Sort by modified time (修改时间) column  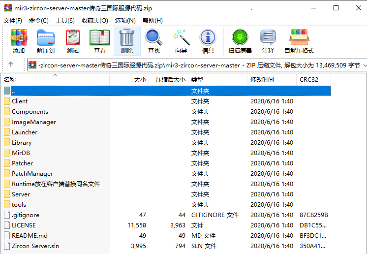pos(262,79)
